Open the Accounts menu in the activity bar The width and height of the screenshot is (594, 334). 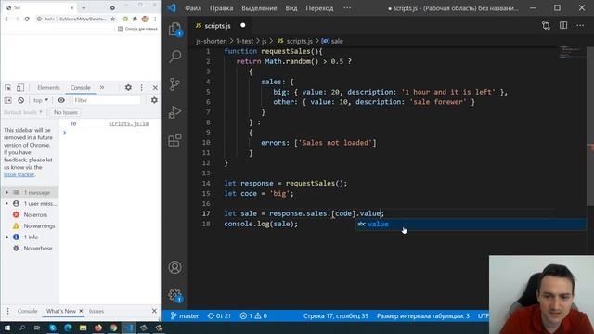point(174,267)
